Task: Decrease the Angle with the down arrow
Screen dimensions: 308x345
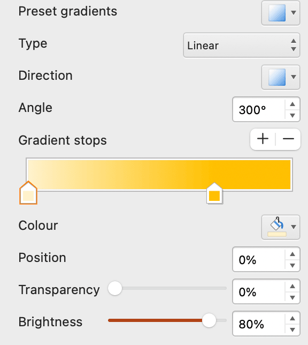Action: pyautogui.click(x=292, y=115)
